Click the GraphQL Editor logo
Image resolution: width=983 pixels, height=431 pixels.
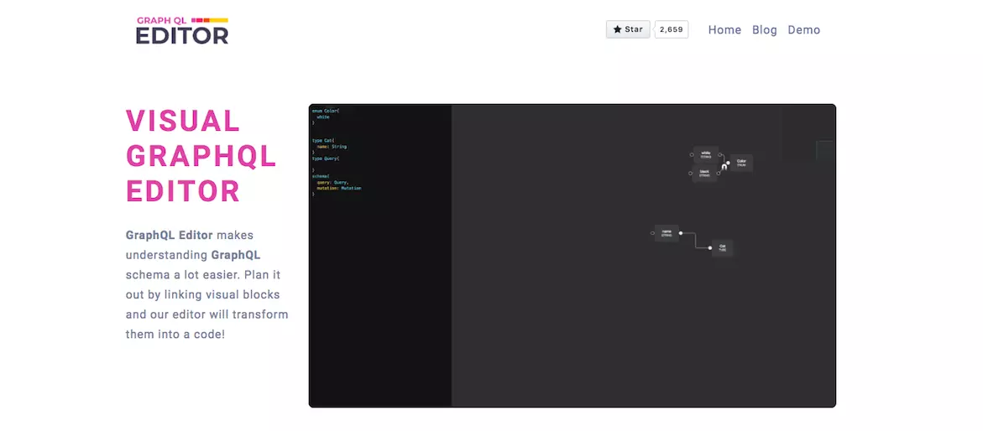182,31
